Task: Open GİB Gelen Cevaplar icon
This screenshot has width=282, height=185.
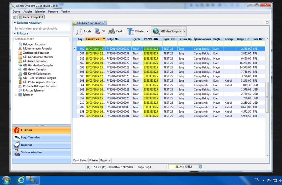Action: pyautogui.click(x=20, y=69)
